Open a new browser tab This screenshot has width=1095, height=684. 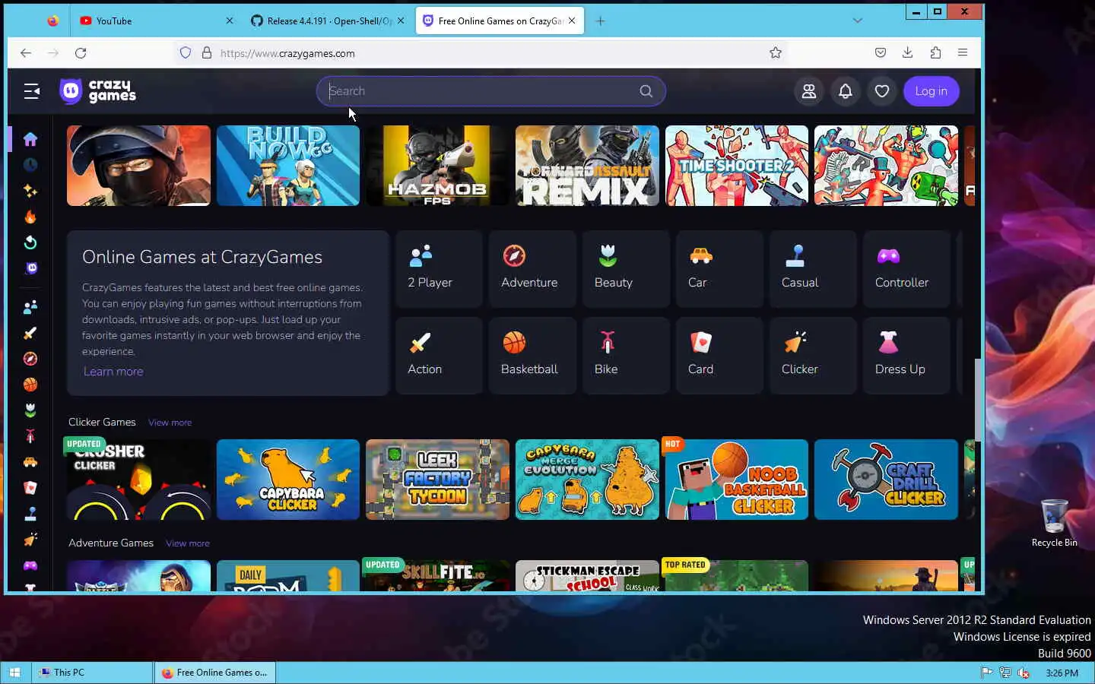click(x=600, y=21)
